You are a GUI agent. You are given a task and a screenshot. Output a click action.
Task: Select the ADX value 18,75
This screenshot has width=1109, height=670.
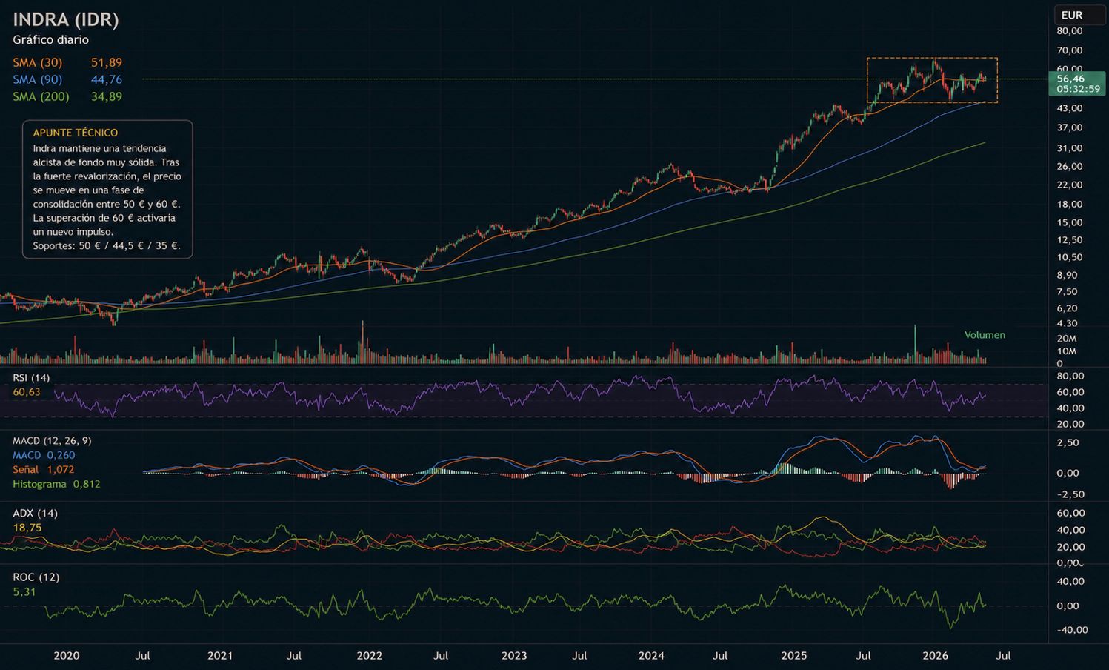pos(27,528)
